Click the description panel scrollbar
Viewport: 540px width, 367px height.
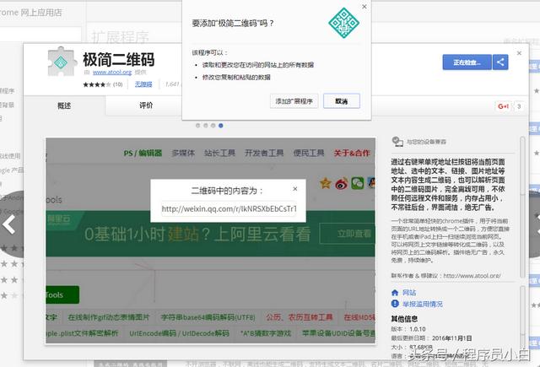coord(522,207)
